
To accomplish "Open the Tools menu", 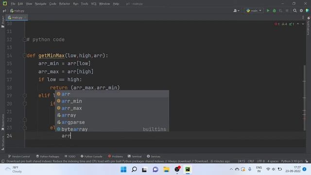I will click(x=85, y=4).
